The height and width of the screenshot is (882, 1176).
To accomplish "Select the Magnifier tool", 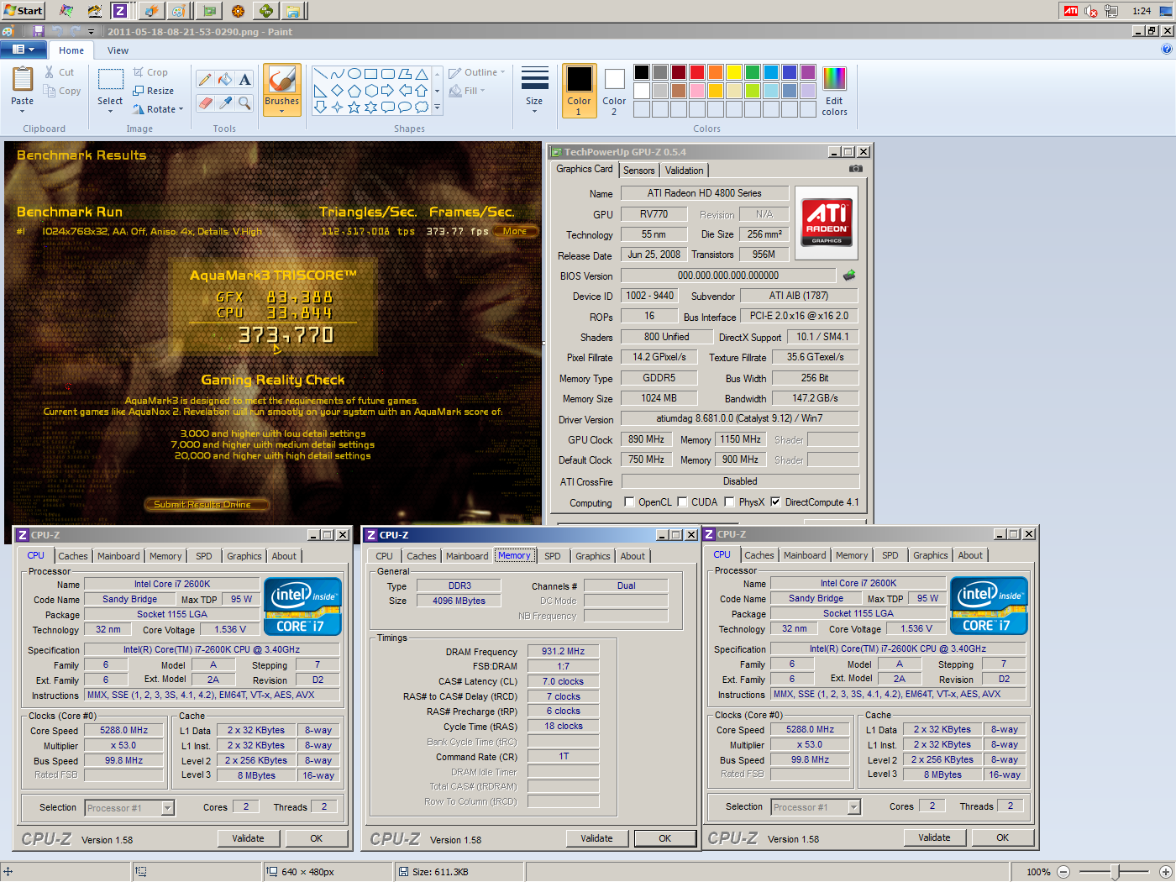I will (244, 102).
